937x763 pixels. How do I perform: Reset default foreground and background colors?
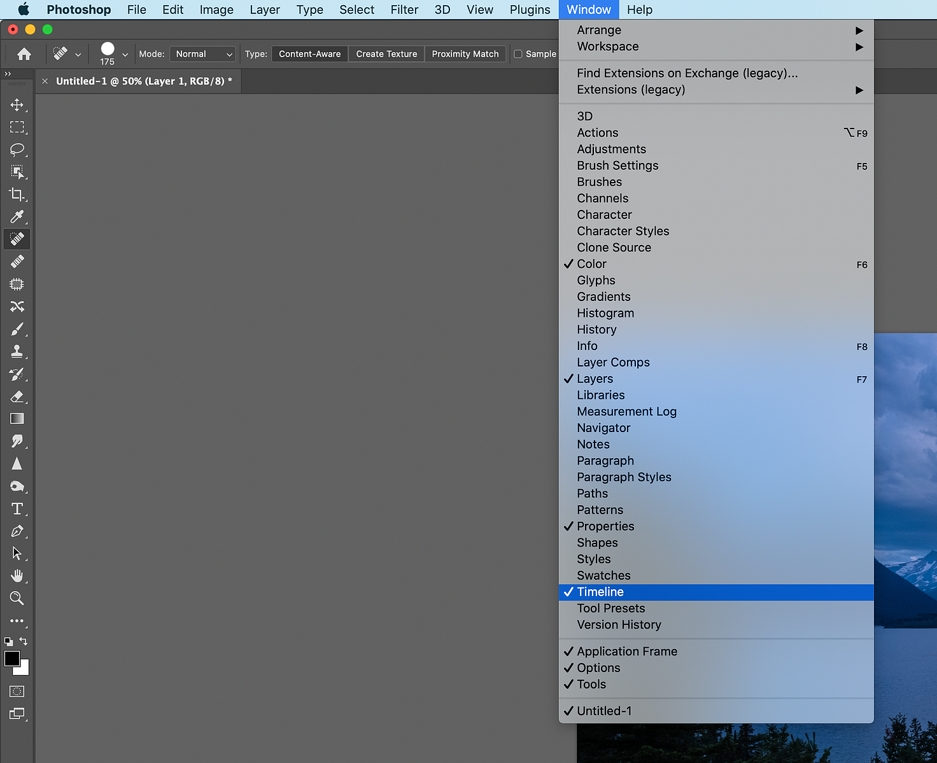click(x=8, y=641)
